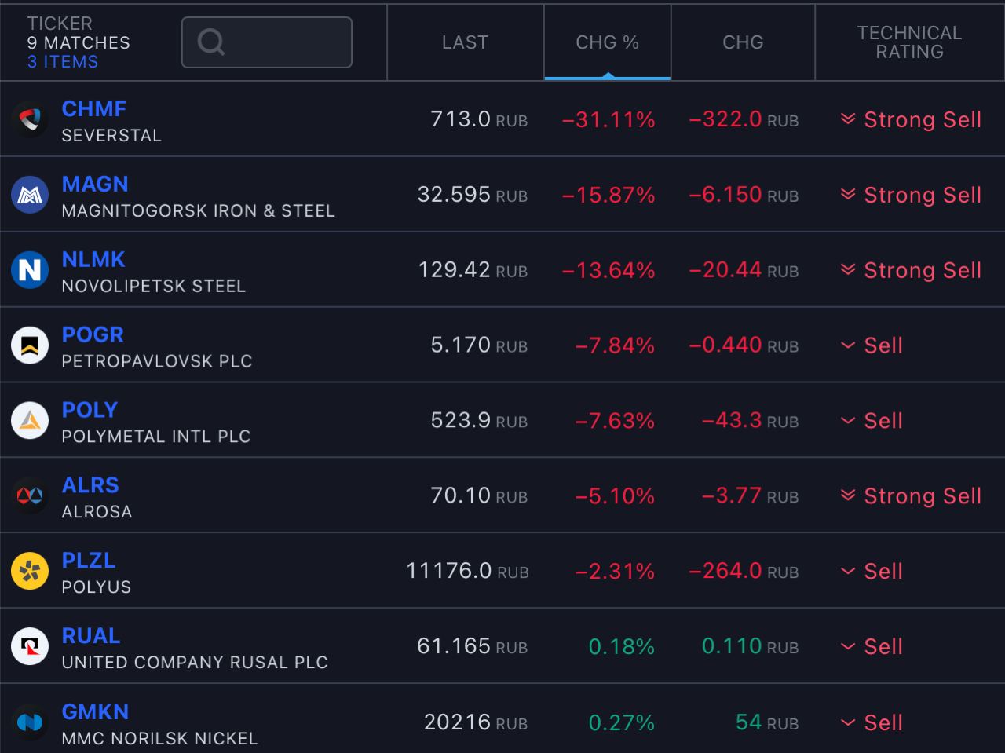
Task: Click the 0.27% change value
Action: pos(622,722)
